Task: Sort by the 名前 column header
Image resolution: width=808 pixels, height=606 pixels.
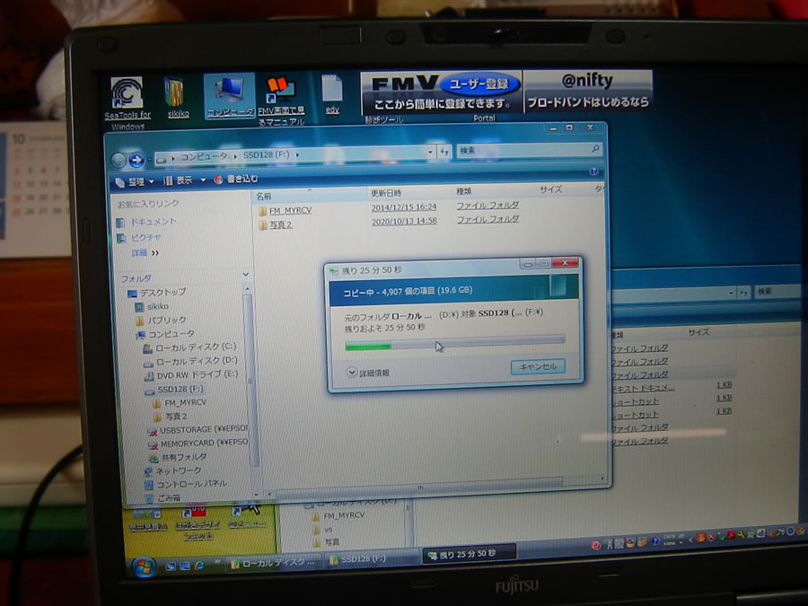Action: (x=309, y=196)
